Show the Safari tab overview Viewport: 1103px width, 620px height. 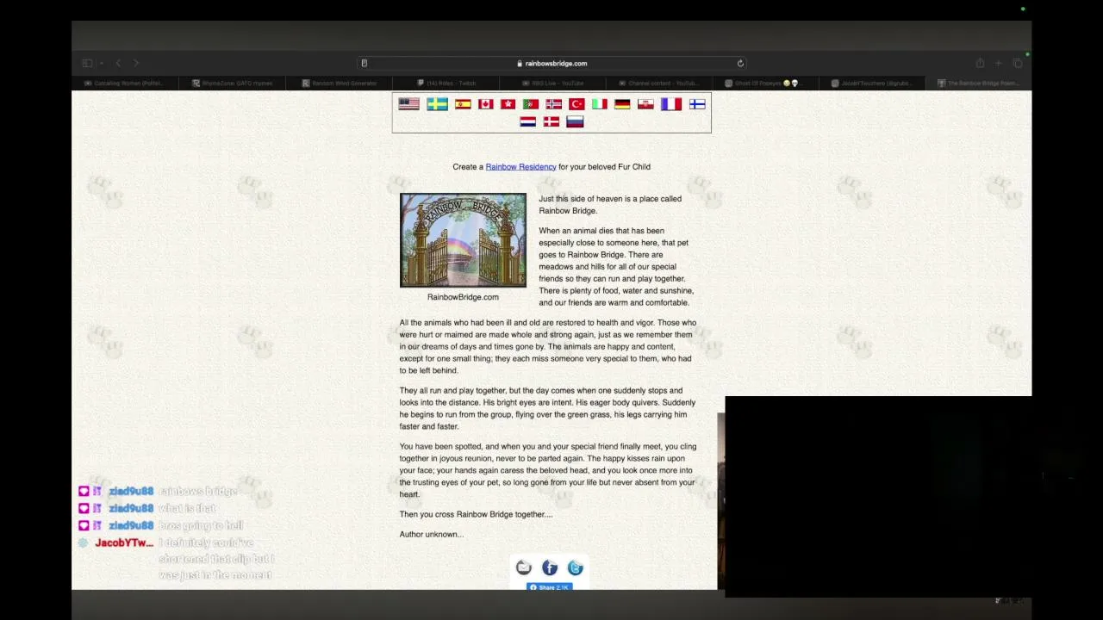coord(1018,63)
